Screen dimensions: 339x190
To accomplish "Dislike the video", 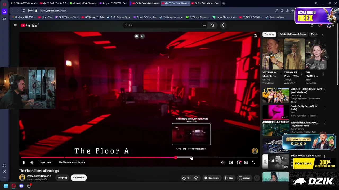I will (196, 178).
